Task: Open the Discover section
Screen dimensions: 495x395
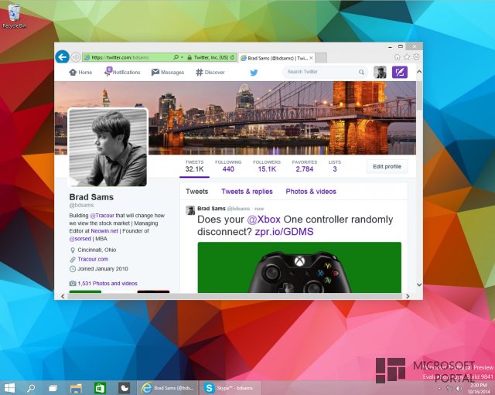Action: pyautogui.click(x=210, y=72)
